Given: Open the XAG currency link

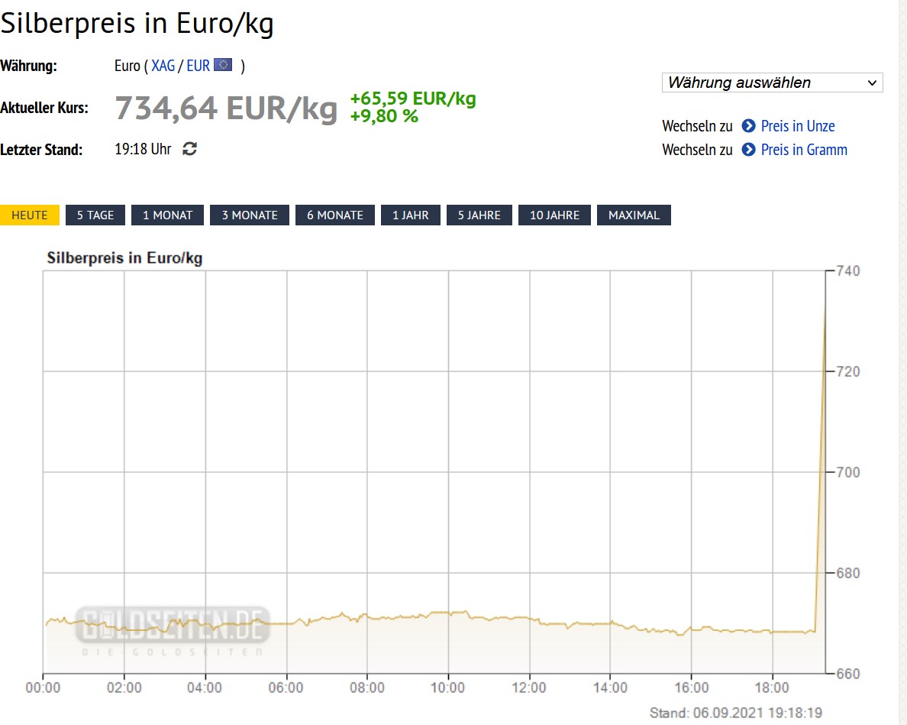Looking at the screenshot, I should [163, 66].
